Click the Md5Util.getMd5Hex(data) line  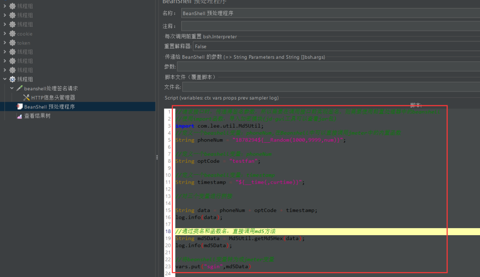coord(240,238)
